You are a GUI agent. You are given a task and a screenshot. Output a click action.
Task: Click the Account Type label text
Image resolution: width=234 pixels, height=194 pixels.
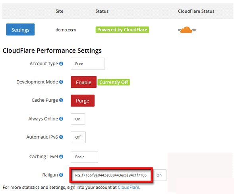click(x=44, y=64)
